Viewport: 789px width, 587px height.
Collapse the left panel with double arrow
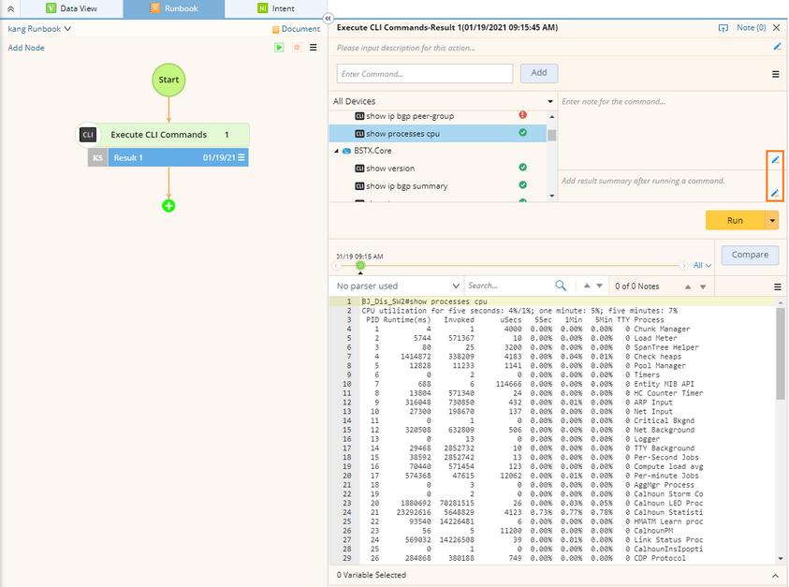point(329,19)
